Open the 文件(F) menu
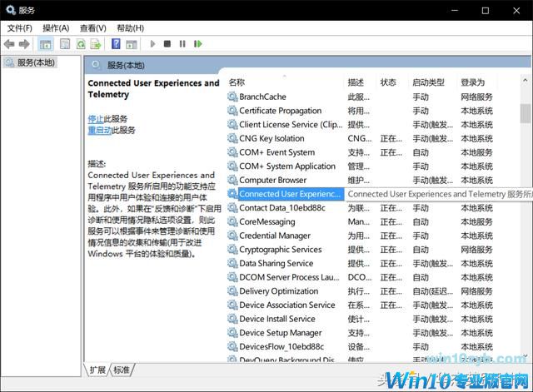Screen dimensions: 533x392 20,28
